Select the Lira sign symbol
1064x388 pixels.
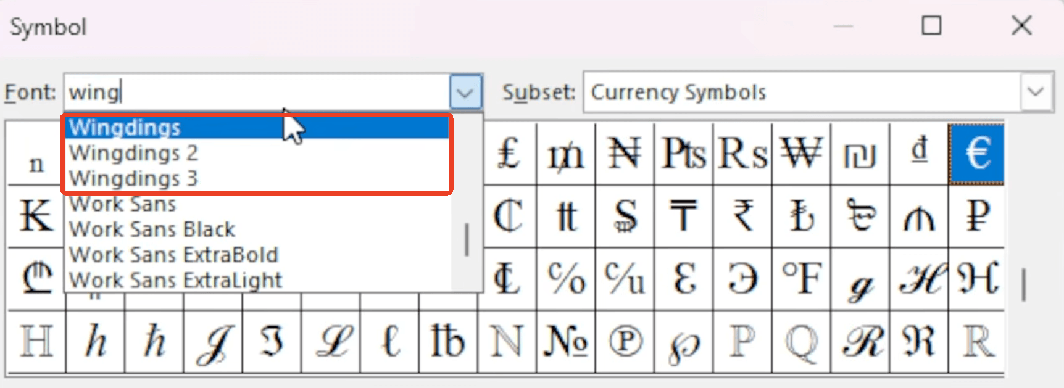click(509, 154)
